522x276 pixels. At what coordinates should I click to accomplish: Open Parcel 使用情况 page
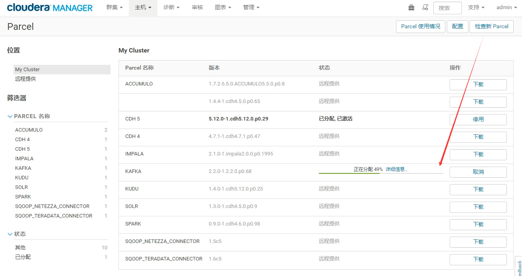point(421,27)
